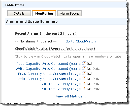
Task: Open Read Capacity Units Consumed (avg) link
Action: tap(50, 74)
